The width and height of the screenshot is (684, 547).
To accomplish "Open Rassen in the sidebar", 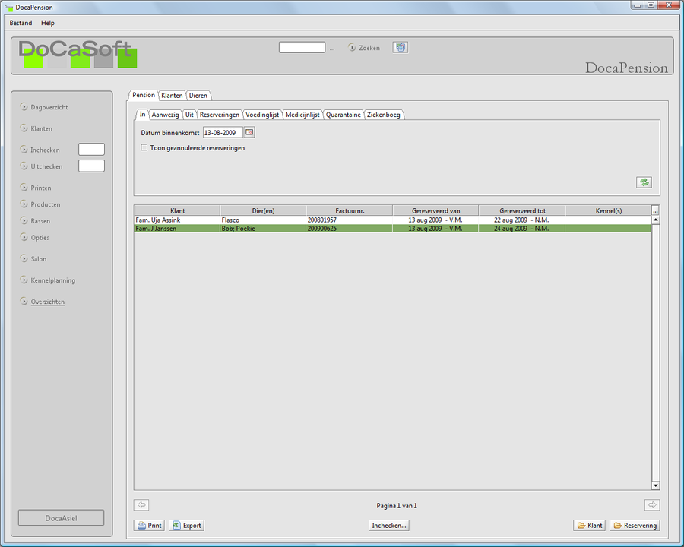I will click(40, 221).
